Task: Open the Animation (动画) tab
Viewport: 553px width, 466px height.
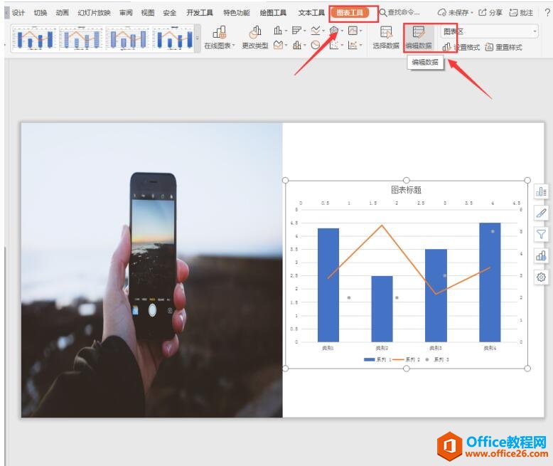Action: pyautogui.click(x=62, y=13)
